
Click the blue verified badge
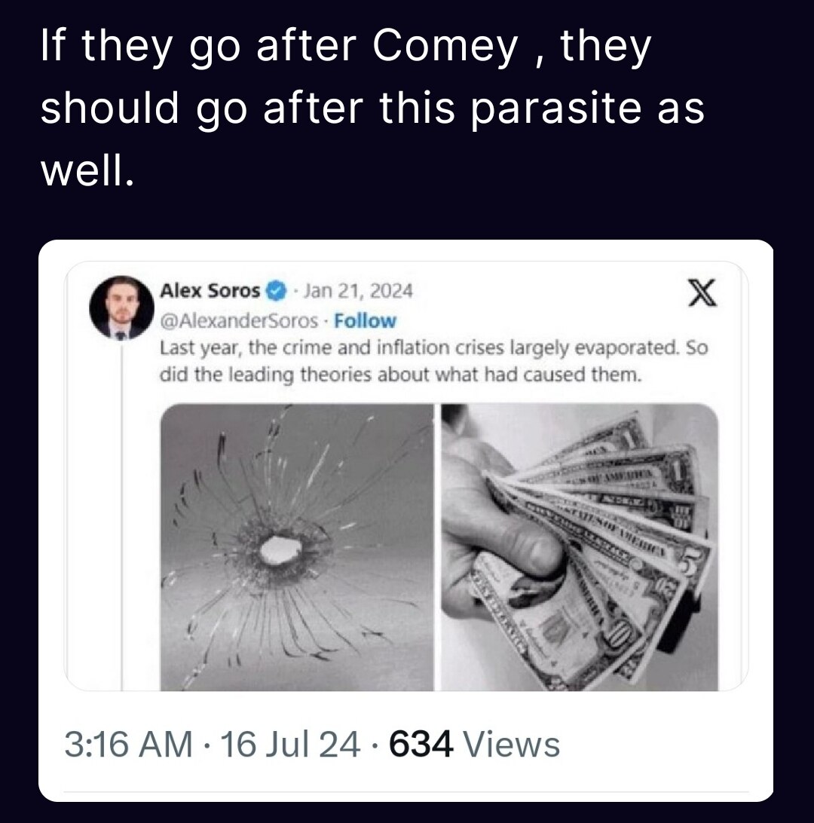[x=277, y=291]
